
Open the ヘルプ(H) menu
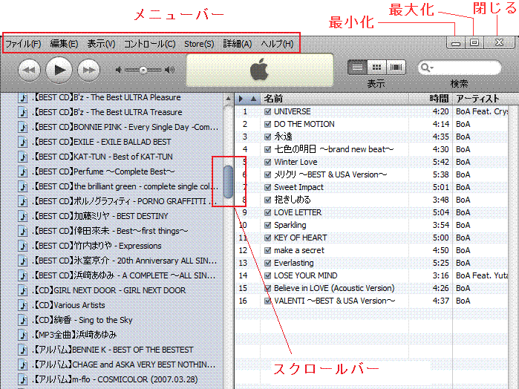pyautogui.click(x=278, y=44)
